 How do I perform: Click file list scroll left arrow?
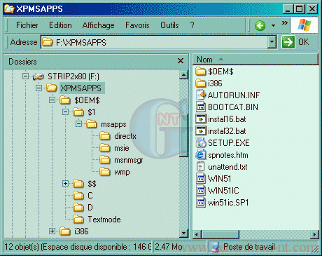pos(197,234)
